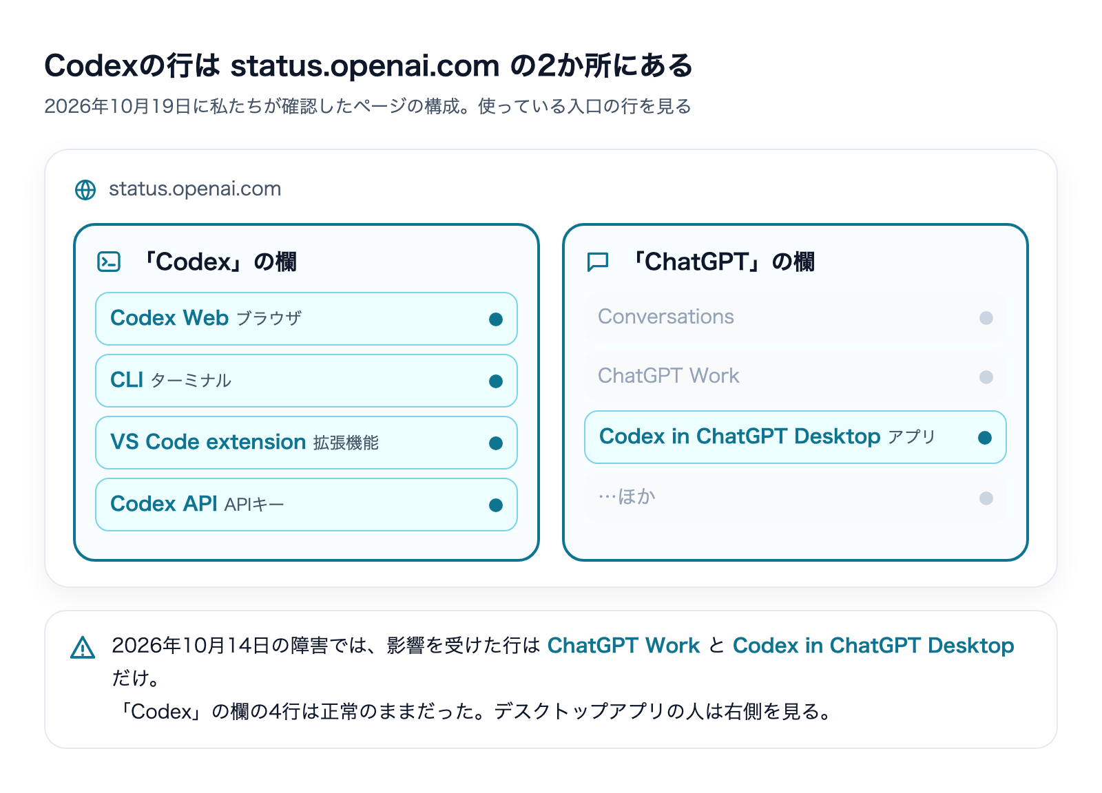This screenshot has width=1102, height=793.
Task: Click the status dot on the Codex API row
Action: (496, 505)
